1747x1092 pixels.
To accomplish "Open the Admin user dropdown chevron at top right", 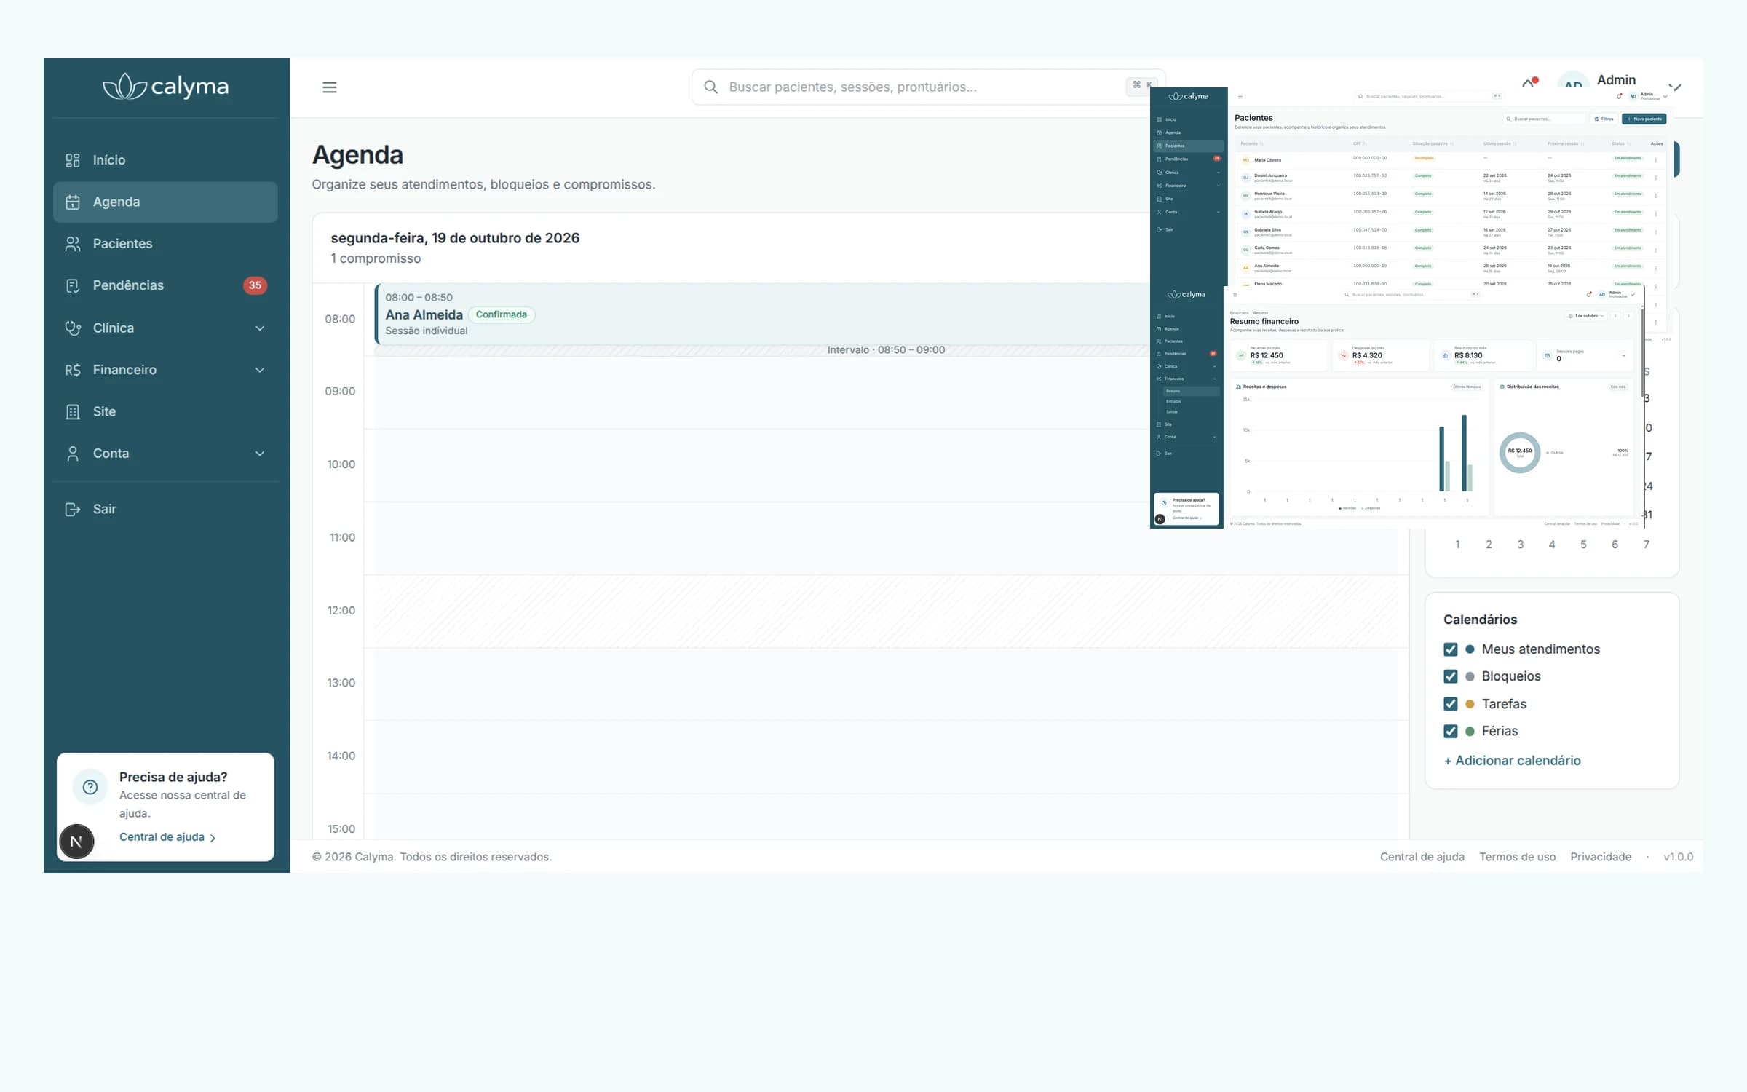I will pyautogui.click(x=1676, y=87).
